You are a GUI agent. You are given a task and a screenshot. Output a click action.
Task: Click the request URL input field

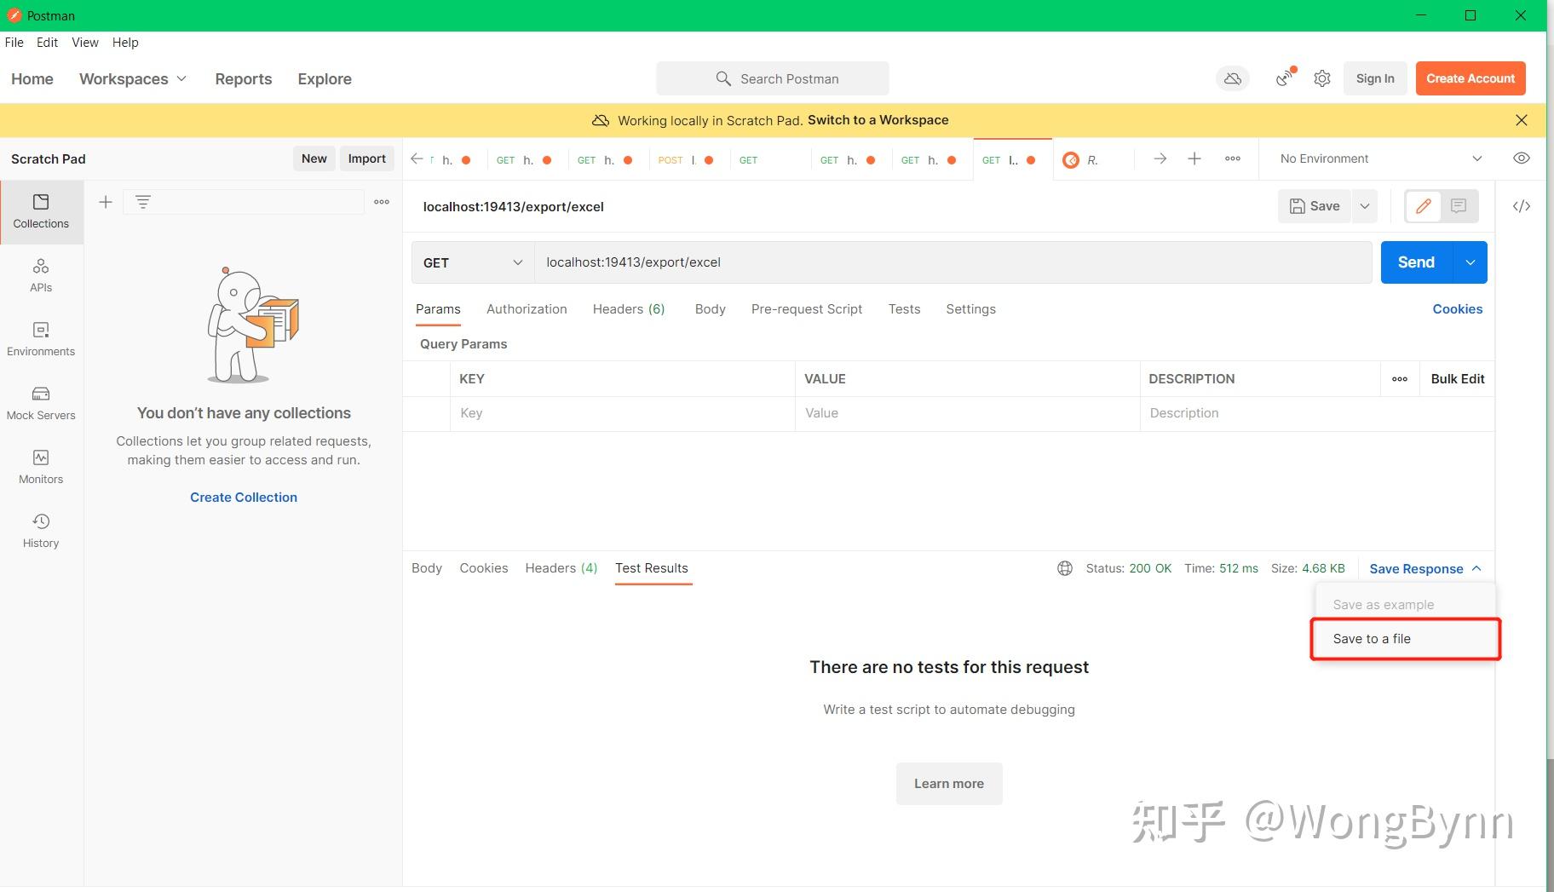(953, 262)
